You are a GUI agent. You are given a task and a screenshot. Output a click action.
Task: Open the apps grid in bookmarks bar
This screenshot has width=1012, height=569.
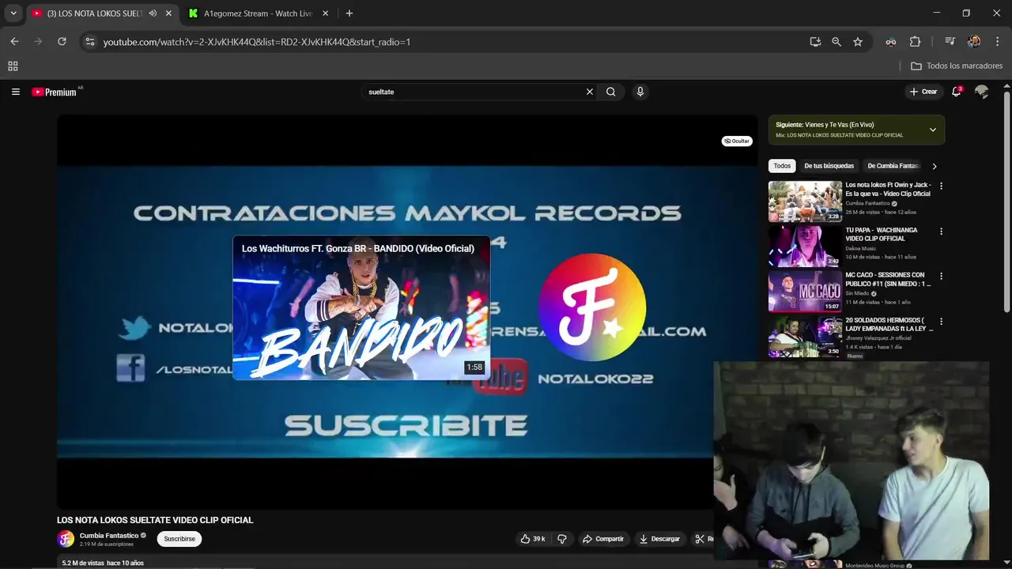pyautogui.click(x=13, y=66)
